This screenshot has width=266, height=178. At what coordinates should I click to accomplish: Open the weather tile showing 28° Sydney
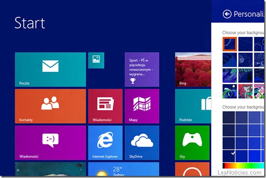(x=123, y=169)
